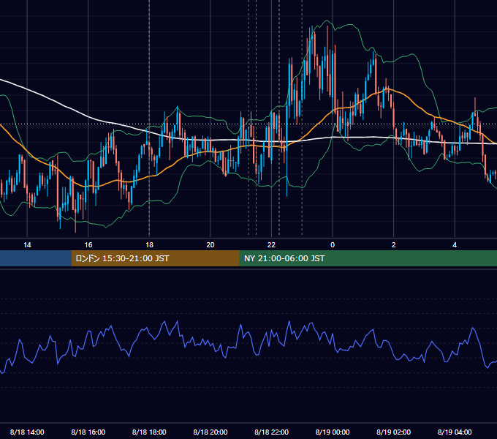
Task: Click the hour label 14 on price chart axis
Action: click(27, 245)
